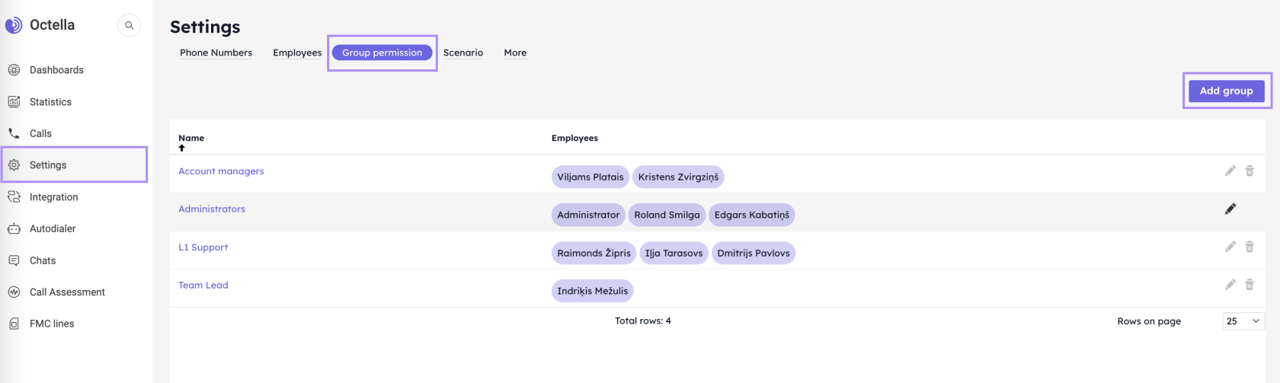Go to Statistics in sidebar

(50, 102)
